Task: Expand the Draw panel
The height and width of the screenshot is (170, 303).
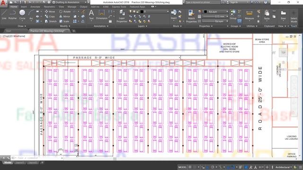Action: [x=22, y=26]
